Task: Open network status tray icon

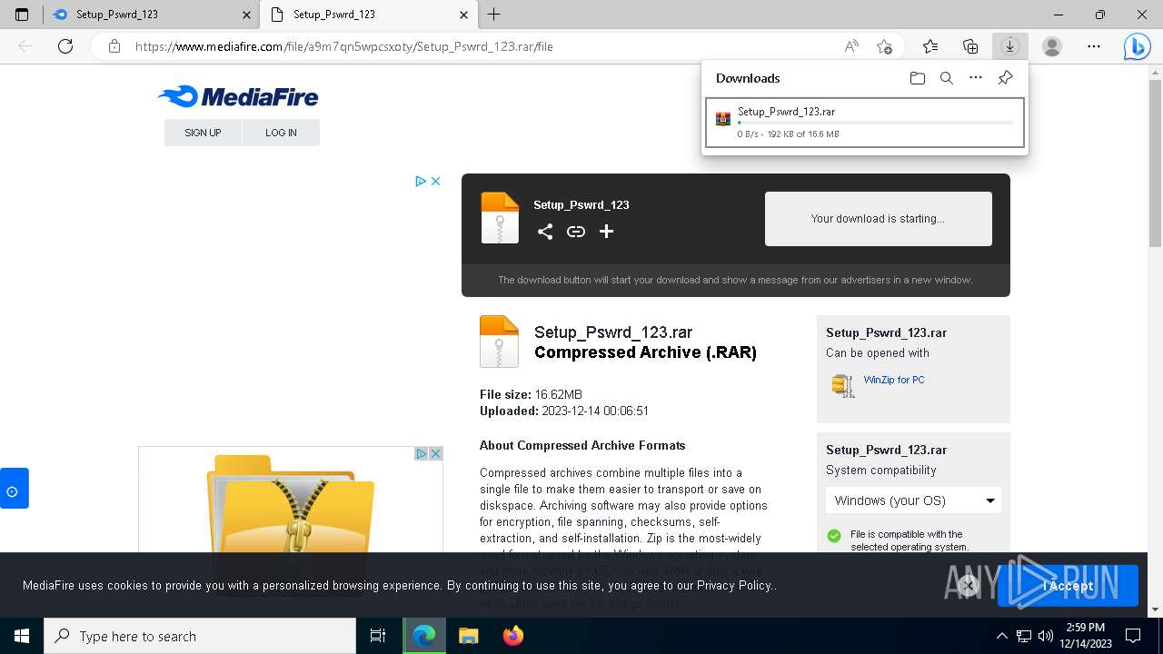Action: click(x=1024, y=636)
